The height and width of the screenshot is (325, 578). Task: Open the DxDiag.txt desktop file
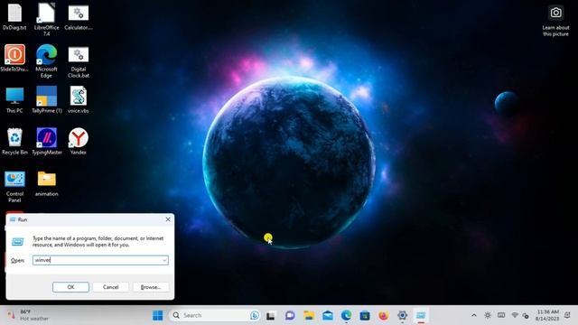[14, 17]
